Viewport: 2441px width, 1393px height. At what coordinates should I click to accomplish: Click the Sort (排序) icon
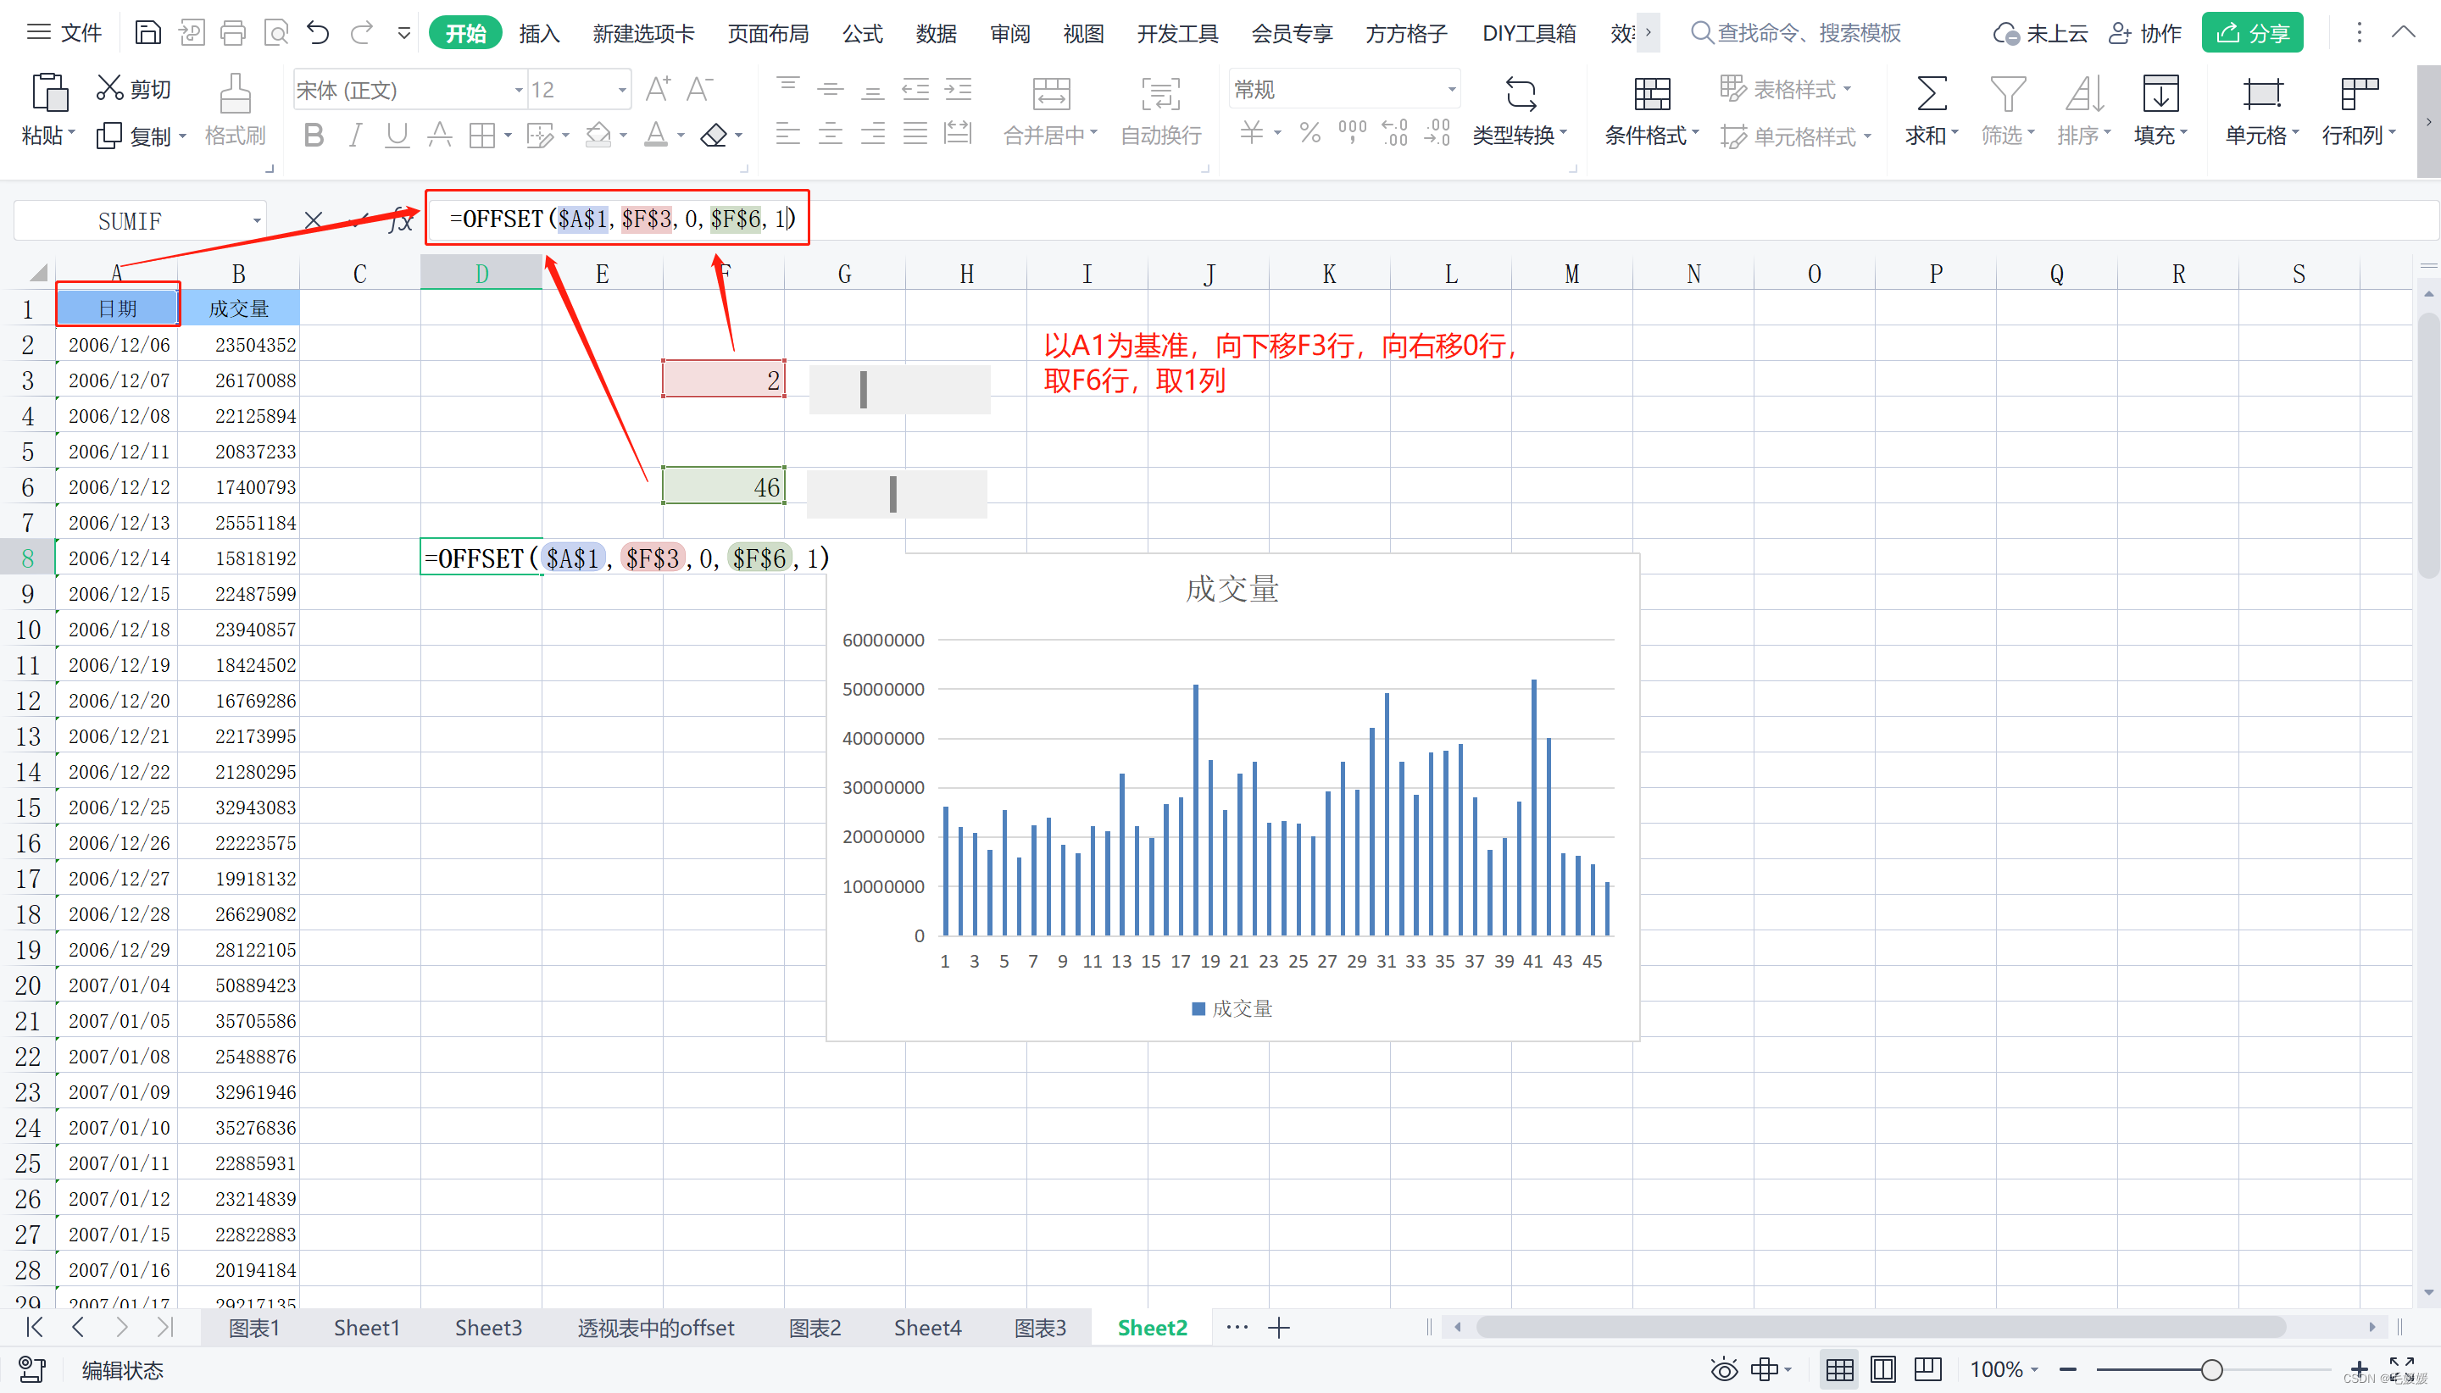[2083, 94]
